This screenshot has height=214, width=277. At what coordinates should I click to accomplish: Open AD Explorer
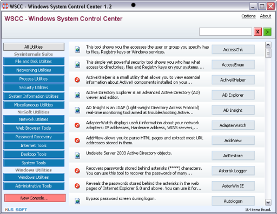coord(233,95)
